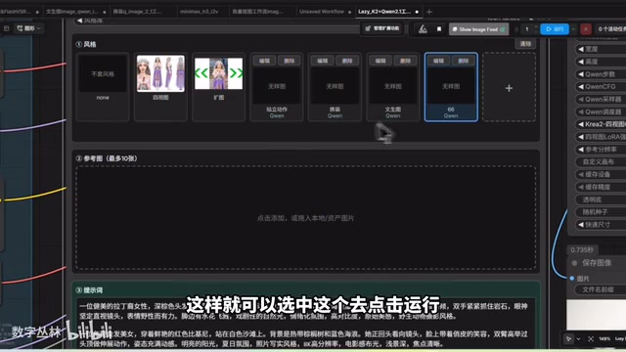
Task: Click the QwenCFG parameter
Action: coord(600,87)
